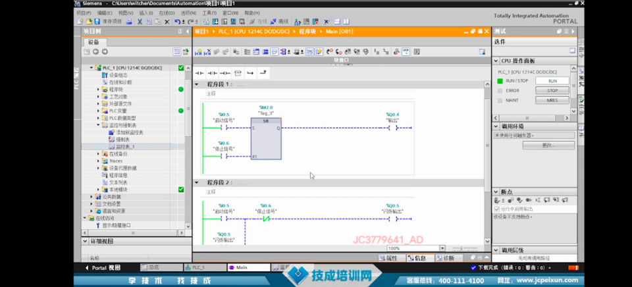
Task: Click the Save project disk icon
Action: pyautogui.click(x=97, y=22)
